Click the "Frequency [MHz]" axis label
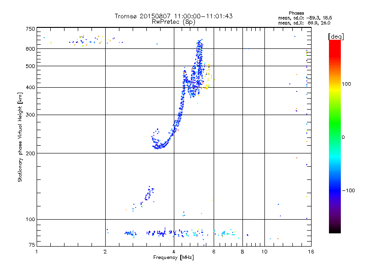 coord(173,258)
